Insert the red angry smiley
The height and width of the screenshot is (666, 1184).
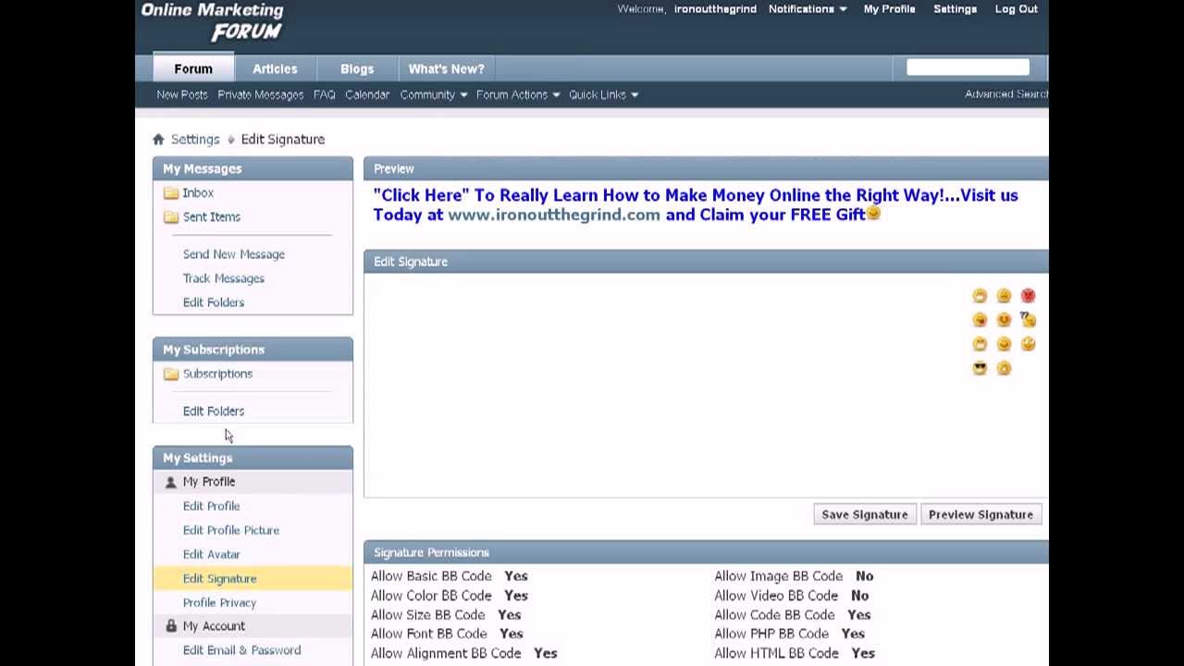tap(1028, 296)
